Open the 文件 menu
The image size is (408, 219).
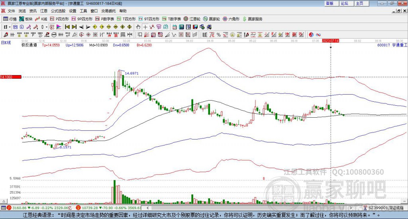click(12, 11)
